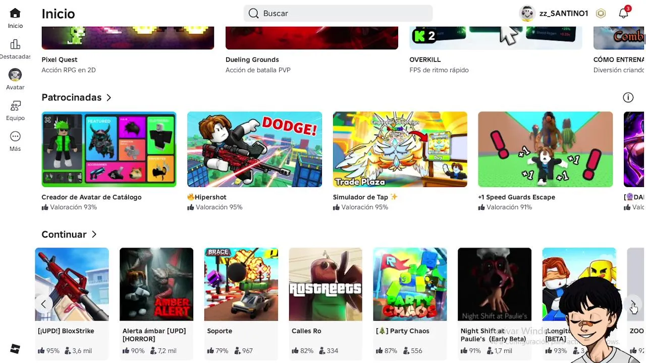This screenshot has width=646, height=363.
Task: Open the Dueling Grounds title link
Action: click(x=252, y=59)
